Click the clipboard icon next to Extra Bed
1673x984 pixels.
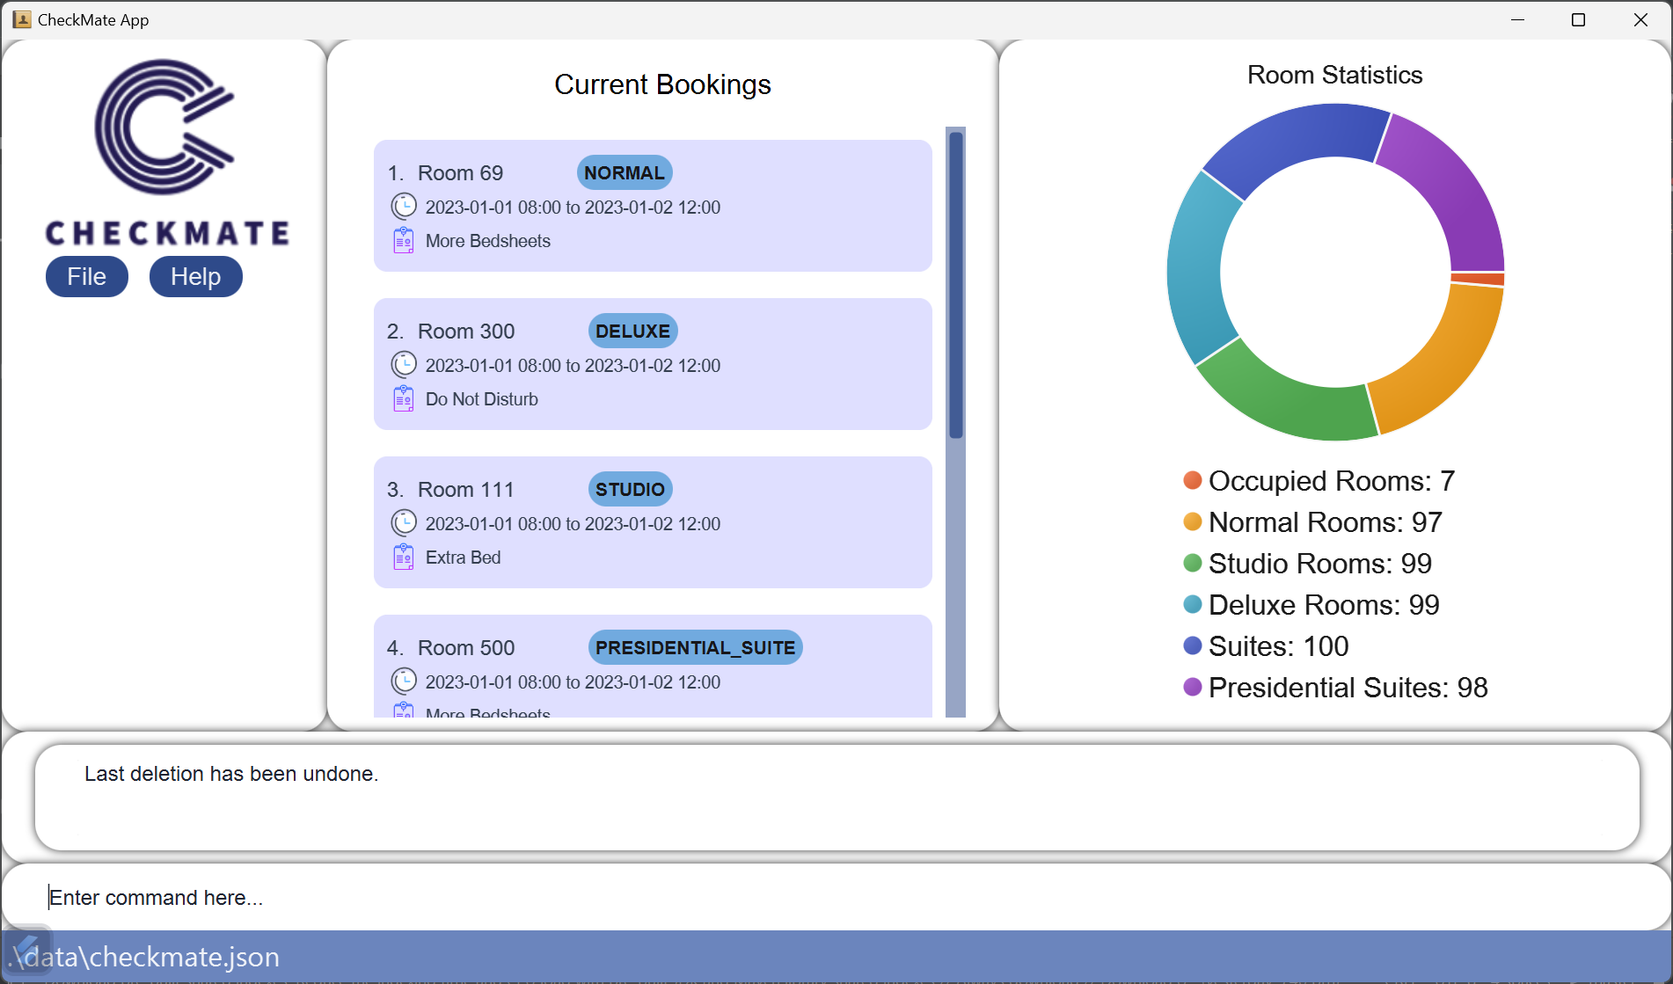[x=404, y=557]
